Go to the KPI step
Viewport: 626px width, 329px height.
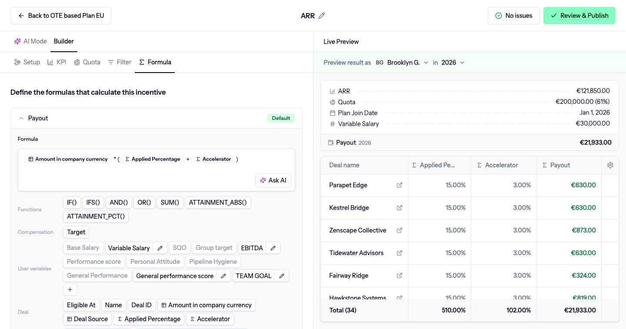click(57, 62)
